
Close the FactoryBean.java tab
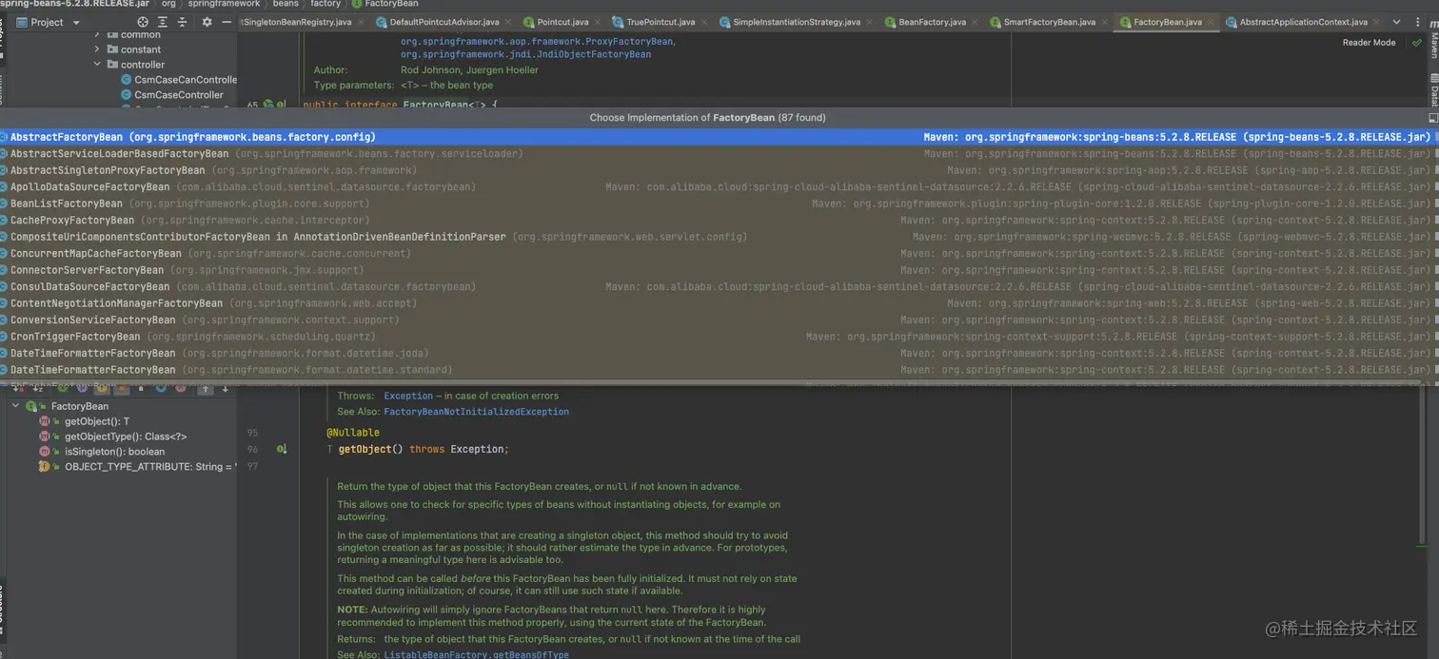pos(1212,22)
